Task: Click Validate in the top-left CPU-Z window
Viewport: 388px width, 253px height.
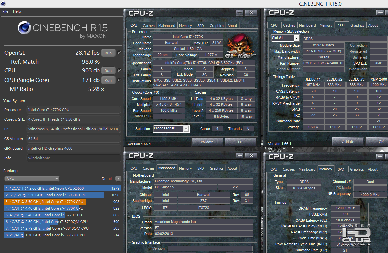Action: 207,142
